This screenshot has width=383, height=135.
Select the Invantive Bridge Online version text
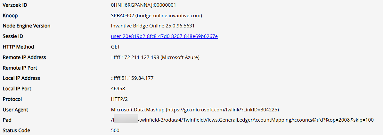(153, 26)
